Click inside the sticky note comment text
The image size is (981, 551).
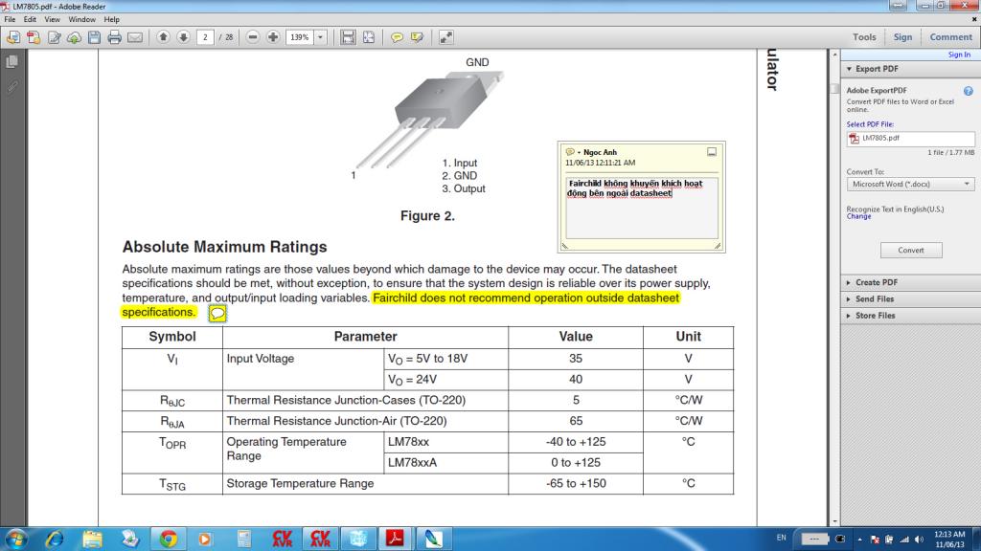641,208
